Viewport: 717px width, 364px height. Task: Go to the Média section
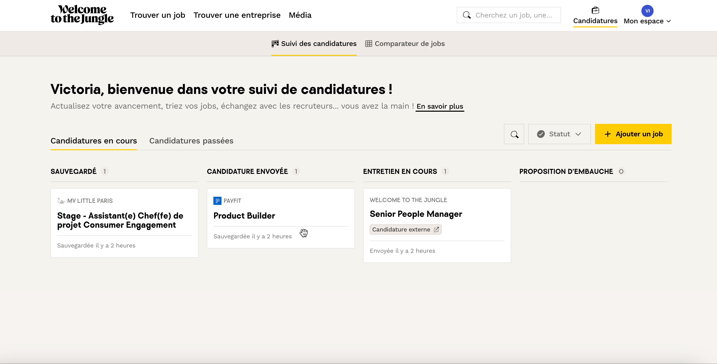click(x=300, y=15)
